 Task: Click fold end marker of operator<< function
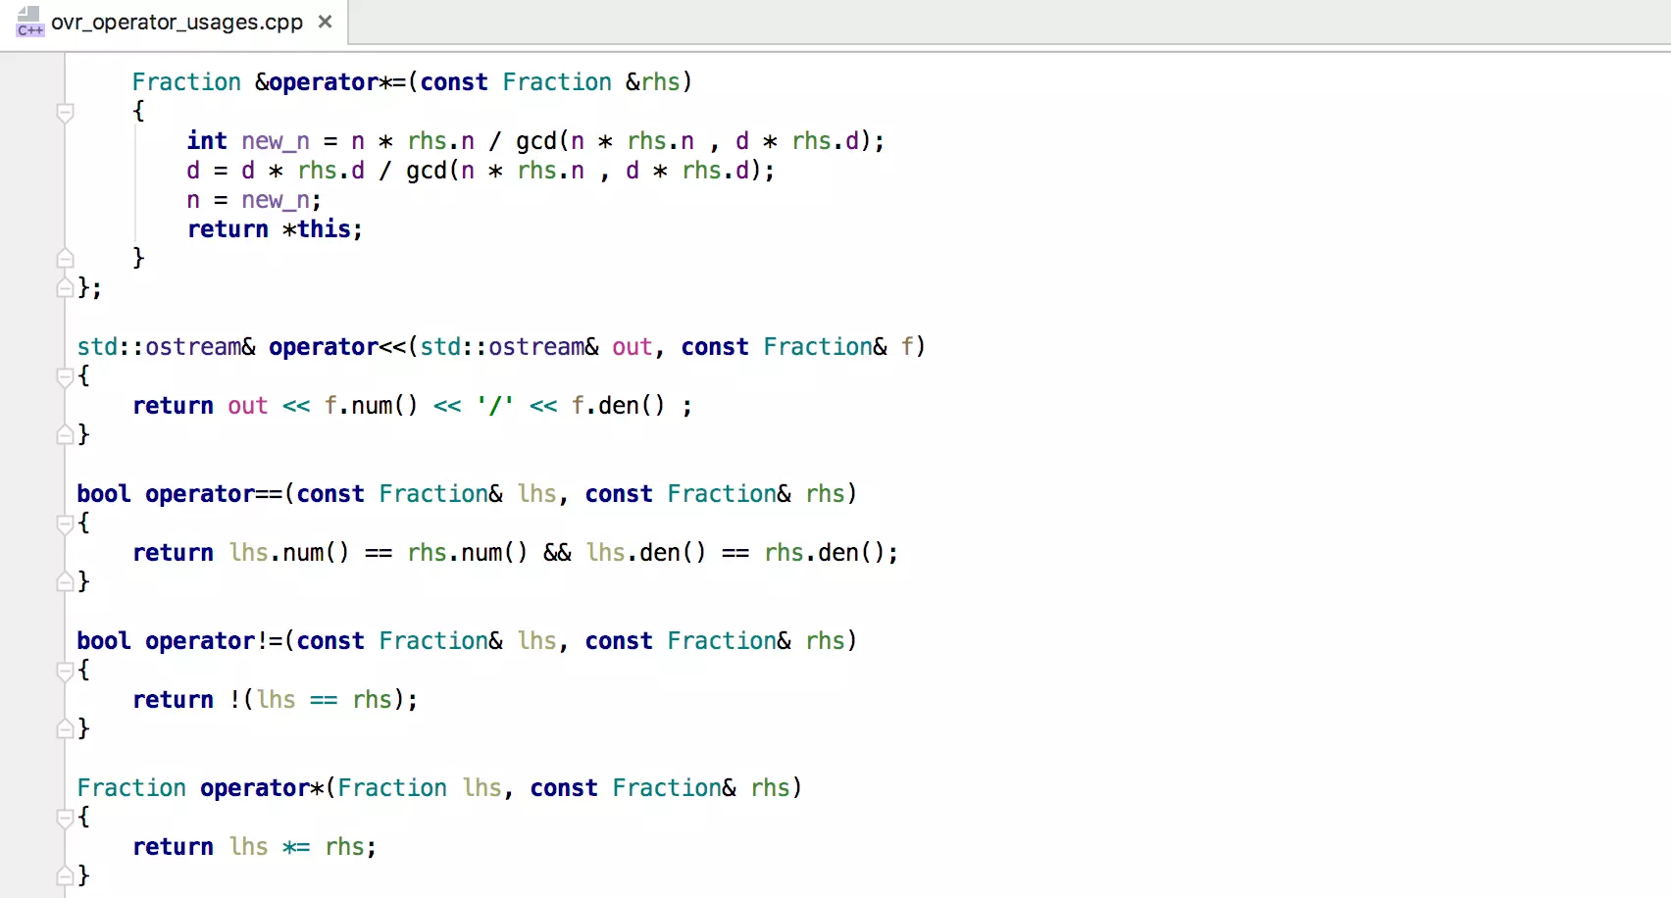coord(66,434)
